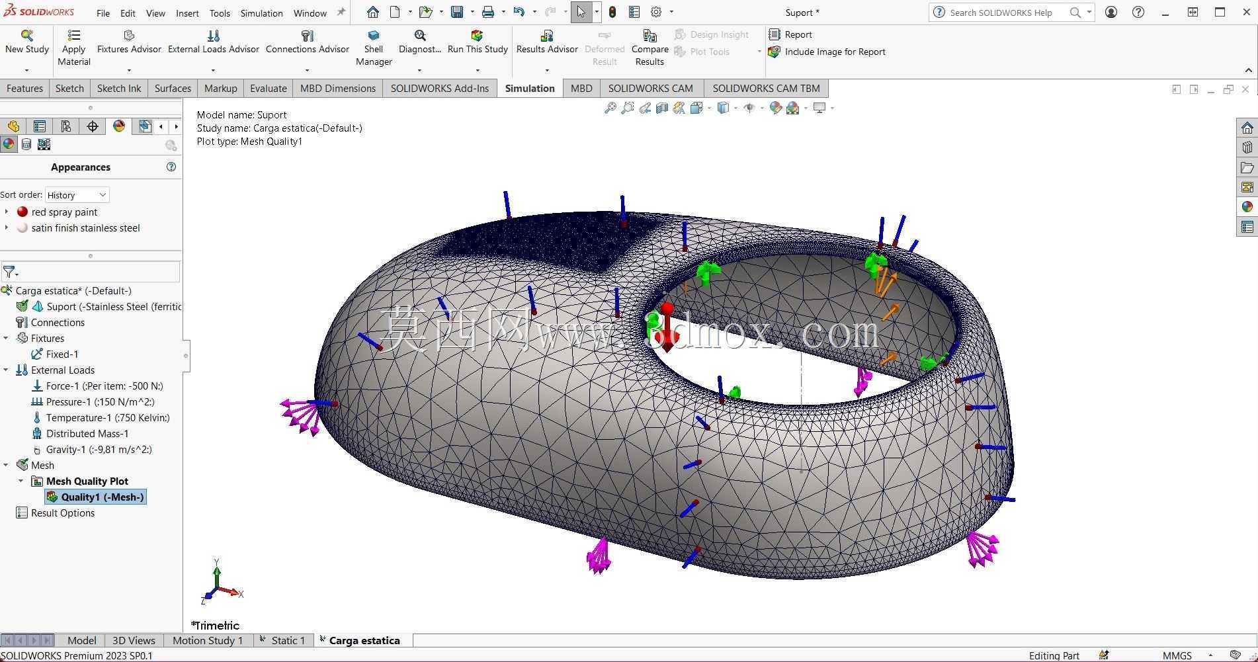Open the Simulation menu
The width and height of the screenshot is (1258, 662).
[x=261, y=13]
